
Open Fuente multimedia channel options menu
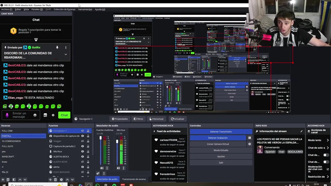pos(107,168)
